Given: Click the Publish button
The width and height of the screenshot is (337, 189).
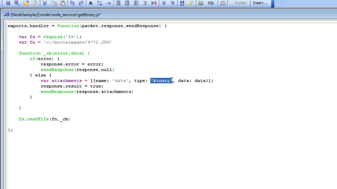Looking at the screenshot, I should point(239,3).
